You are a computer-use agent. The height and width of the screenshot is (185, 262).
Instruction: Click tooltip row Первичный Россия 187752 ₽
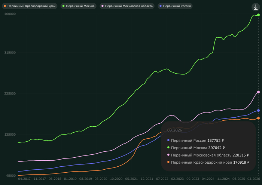point(195,141)
